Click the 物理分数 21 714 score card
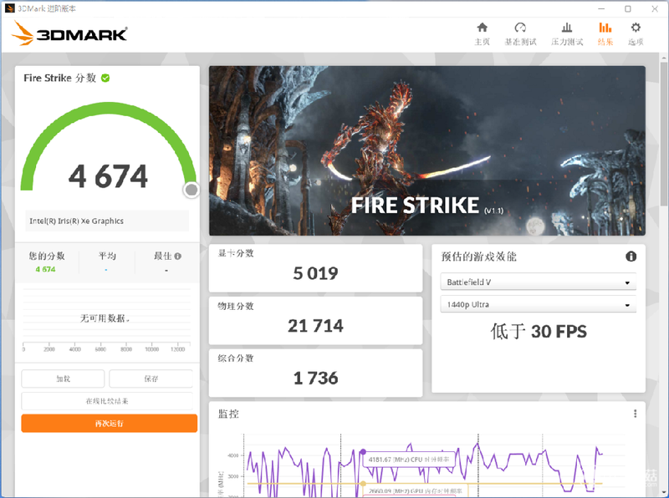669x498 pixels. pyautogui.click(x=316, y=321)
